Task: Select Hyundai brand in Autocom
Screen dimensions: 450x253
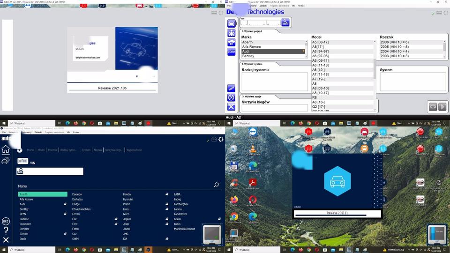Action: [127, 200]
